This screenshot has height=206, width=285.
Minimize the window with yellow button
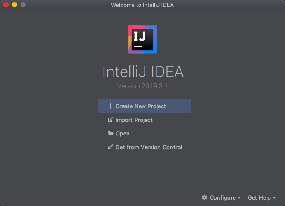15,5
